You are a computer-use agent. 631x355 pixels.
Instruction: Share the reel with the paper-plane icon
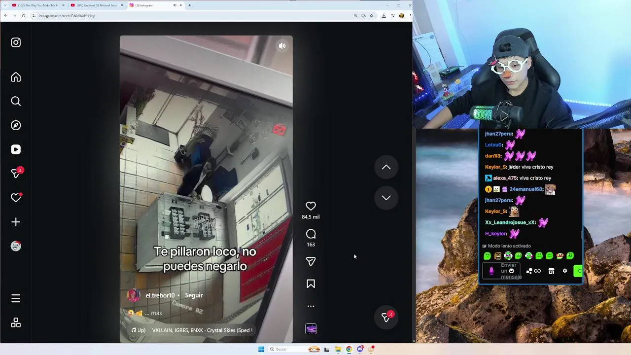[x=311, y=261]
